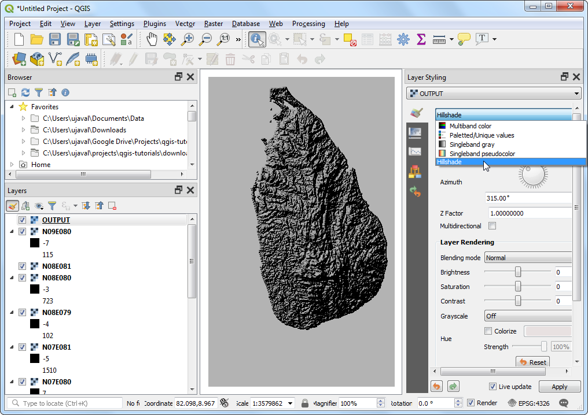The height and width of the screenshot is (415, 588).
Task: Toggle visibility of the OUTPUT layer
Action: [x=23, y=220]
